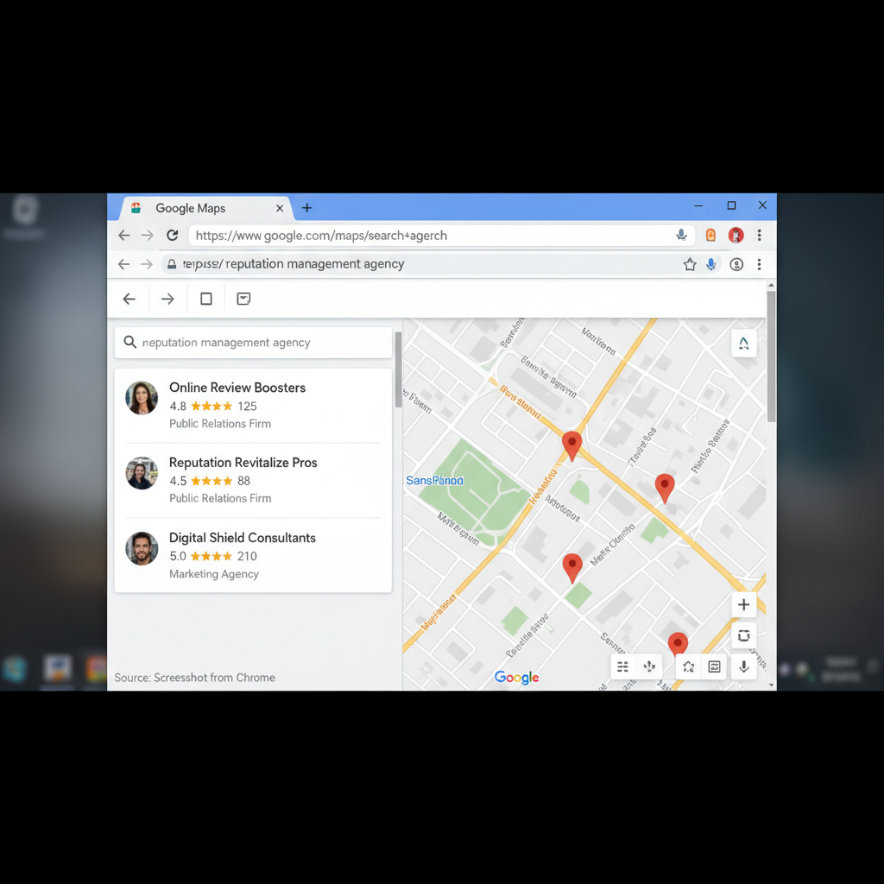Click the image frame icon on the map's bottom toolbar
Screen dimensions: 884x884
(x=714, y=667)
